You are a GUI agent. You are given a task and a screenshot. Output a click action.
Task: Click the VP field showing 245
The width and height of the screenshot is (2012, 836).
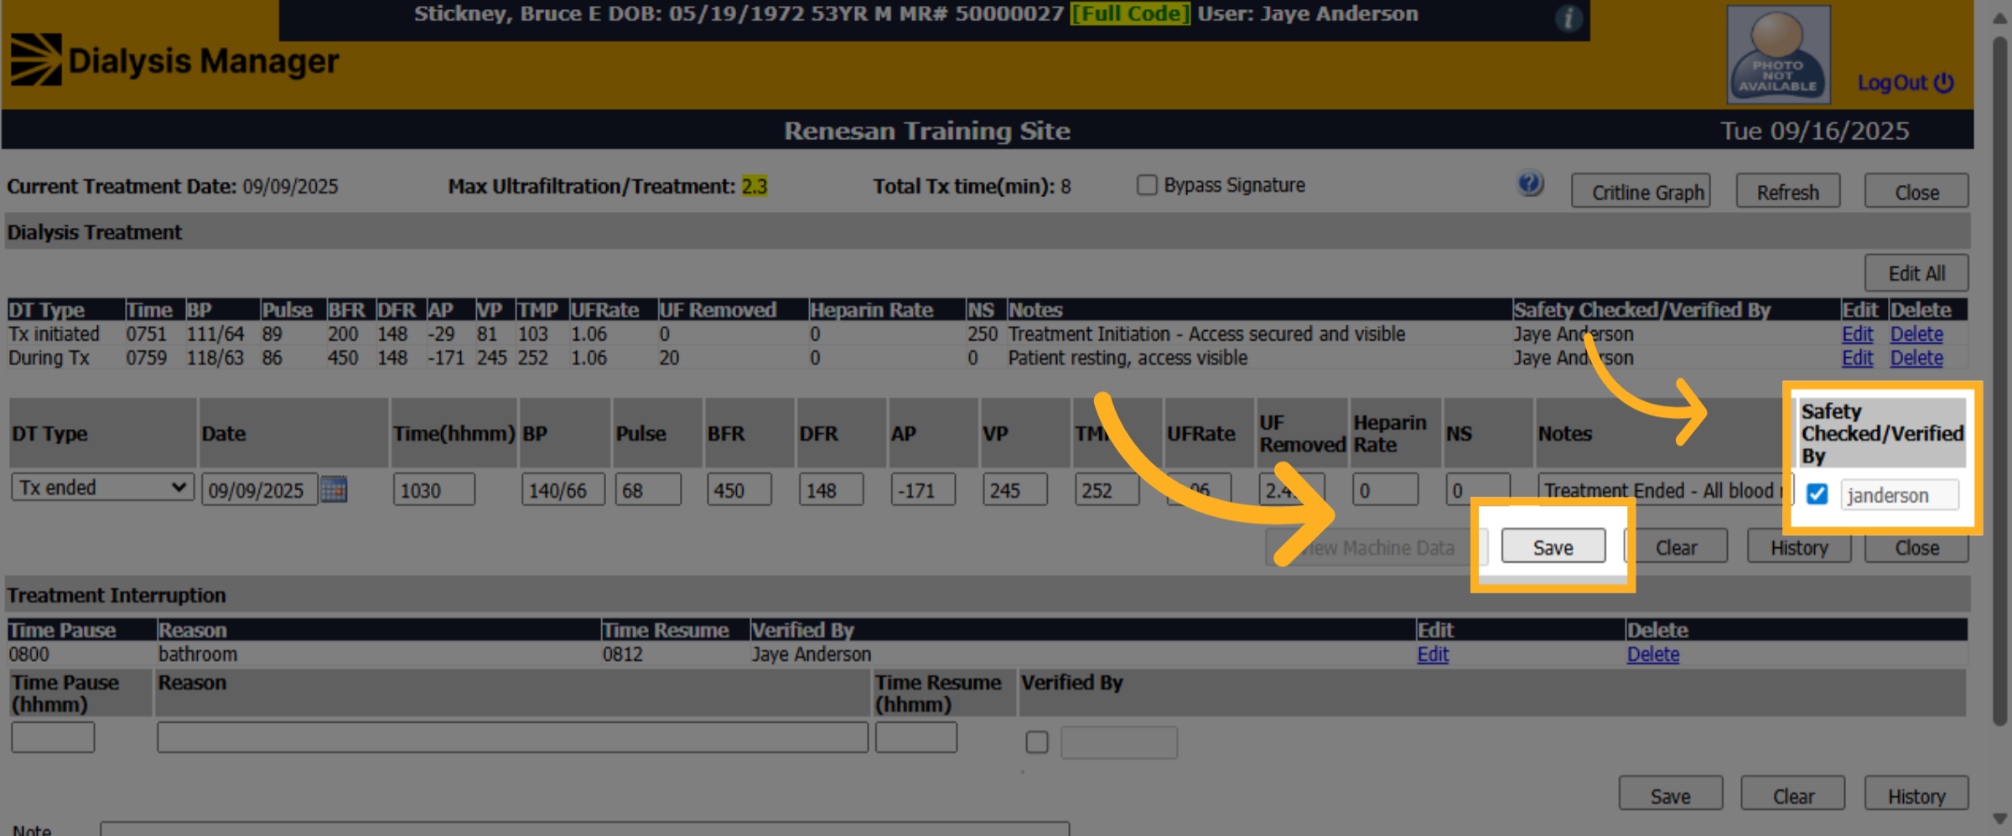pos(1015,490)
